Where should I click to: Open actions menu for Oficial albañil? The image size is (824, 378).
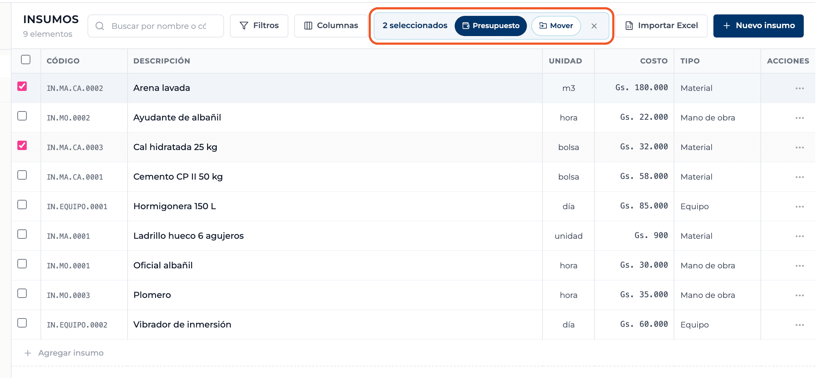(x=799, y=266)
